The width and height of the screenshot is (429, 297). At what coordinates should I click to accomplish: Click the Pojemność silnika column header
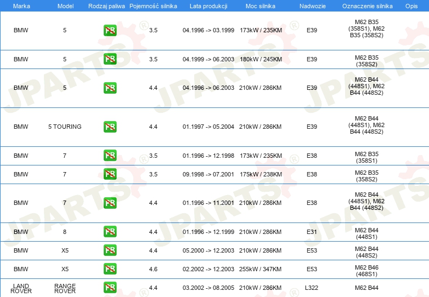[153, 6]
